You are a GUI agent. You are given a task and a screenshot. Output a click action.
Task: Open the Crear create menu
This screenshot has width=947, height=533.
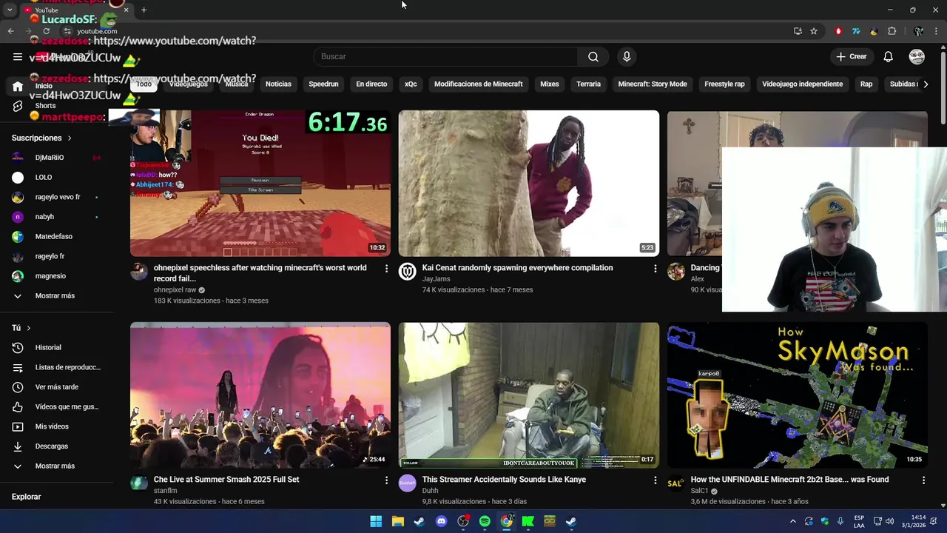click(x=851, y=56)
